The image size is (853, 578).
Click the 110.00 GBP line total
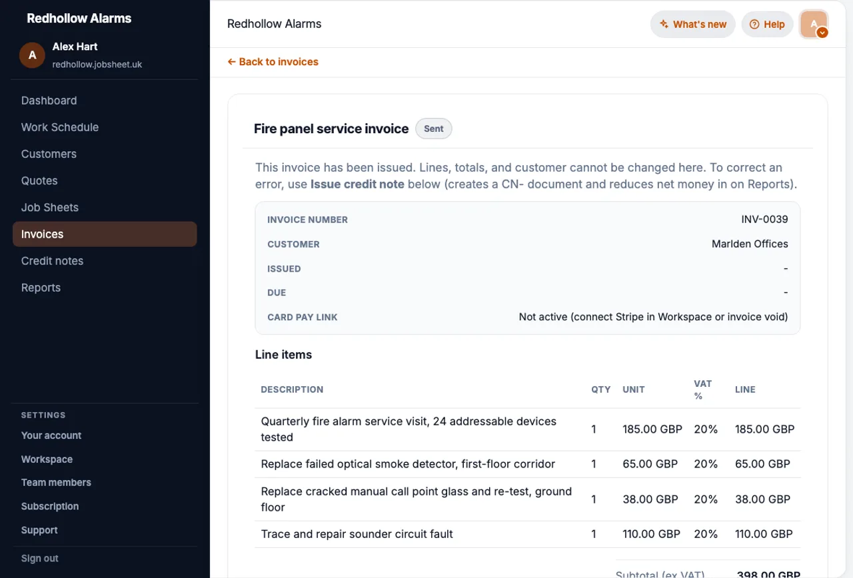[764, 534]
